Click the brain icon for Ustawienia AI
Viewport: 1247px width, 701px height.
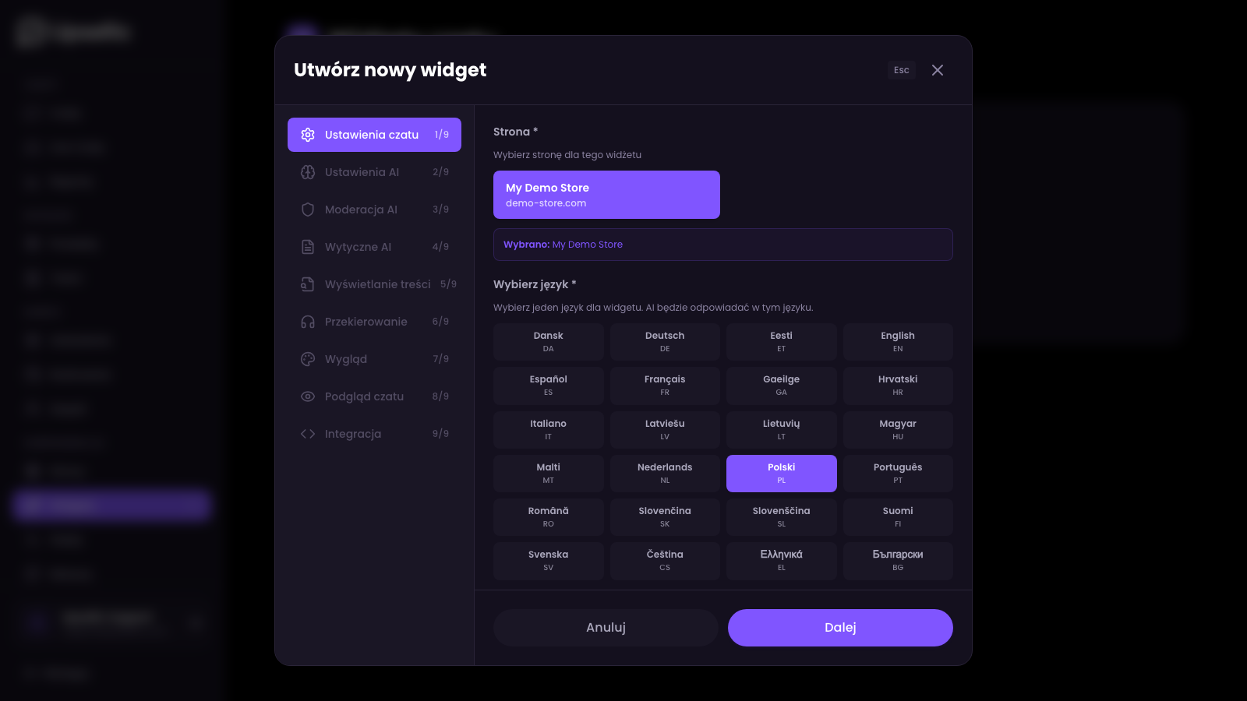click(x=308, y=172)
